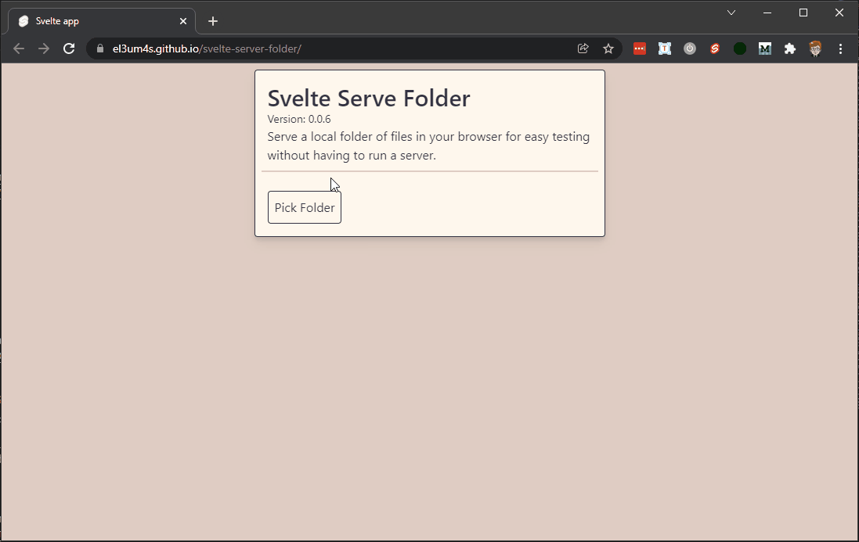This screenshot has height=542, width=859.
Task: Open the dark green circle extension
Action: click(740, 48)
